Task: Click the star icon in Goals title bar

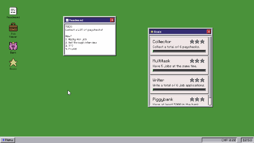Action: pos(152,32)
